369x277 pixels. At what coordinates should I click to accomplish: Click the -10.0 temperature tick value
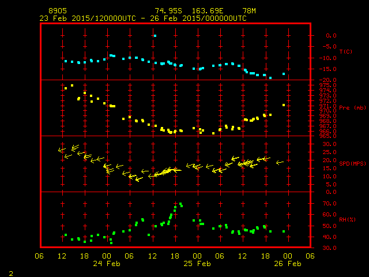328,58
